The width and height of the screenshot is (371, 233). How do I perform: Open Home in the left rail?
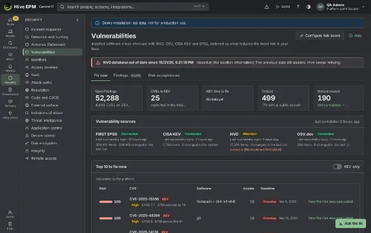pyautogui.click(x=10, y=21)
